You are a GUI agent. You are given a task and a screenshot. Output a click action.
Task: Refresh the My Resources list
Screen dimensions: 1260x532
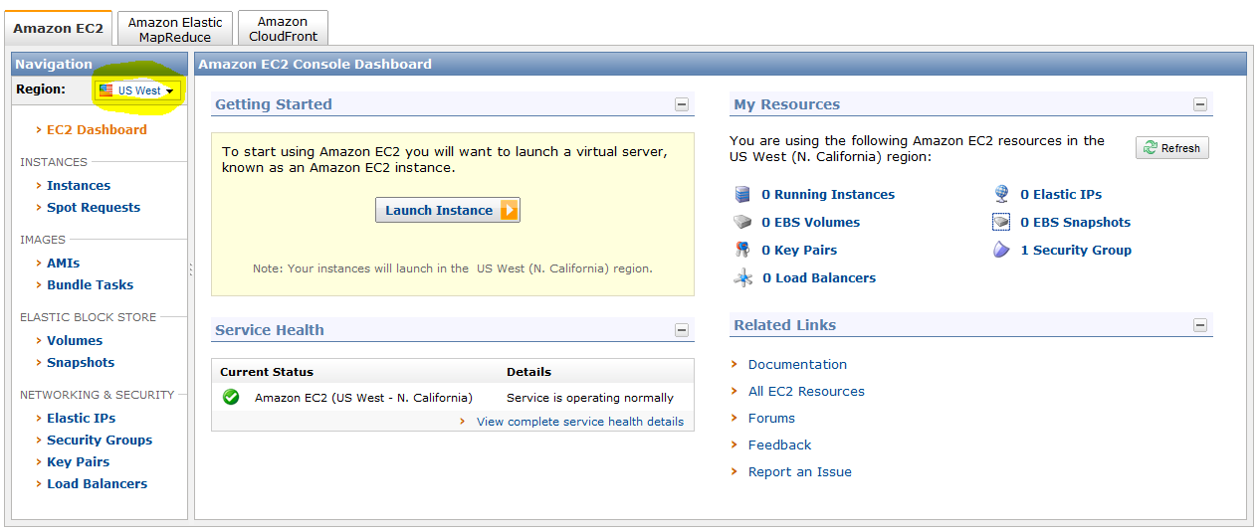click(1172, 148)
